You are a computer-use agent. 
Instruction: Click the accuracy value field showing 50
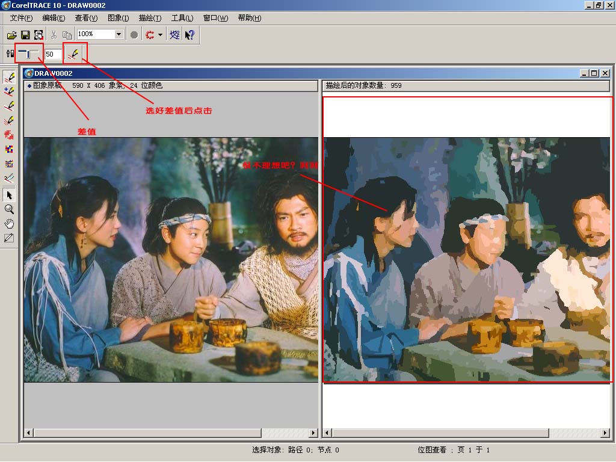54,54
